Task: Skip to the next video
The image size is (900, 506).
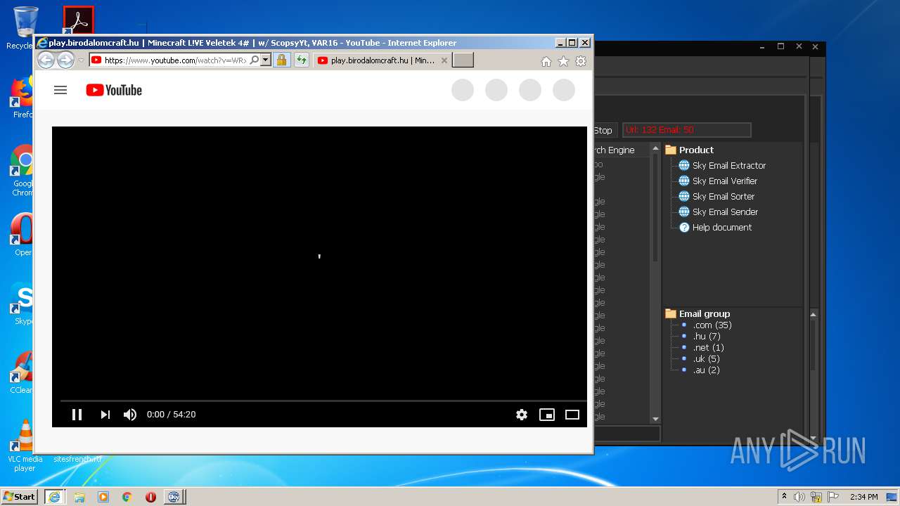Action: tap(105, 415)
